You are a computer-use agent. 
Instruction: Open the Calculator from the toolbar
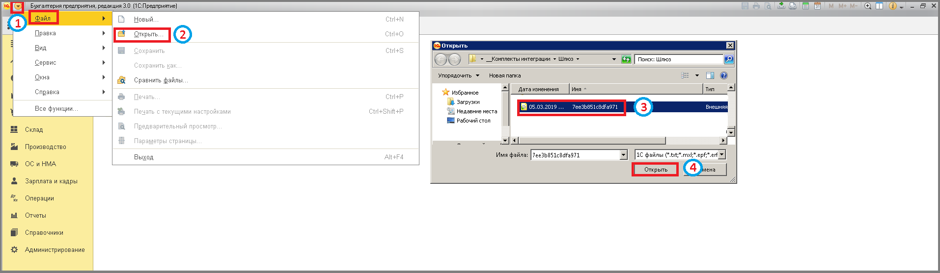[806, 6]
